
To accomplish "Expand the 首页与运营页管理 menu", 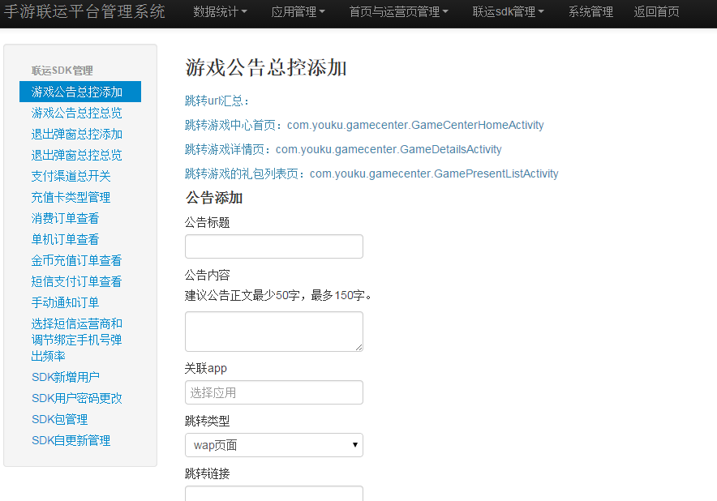I will coord(398,11).
